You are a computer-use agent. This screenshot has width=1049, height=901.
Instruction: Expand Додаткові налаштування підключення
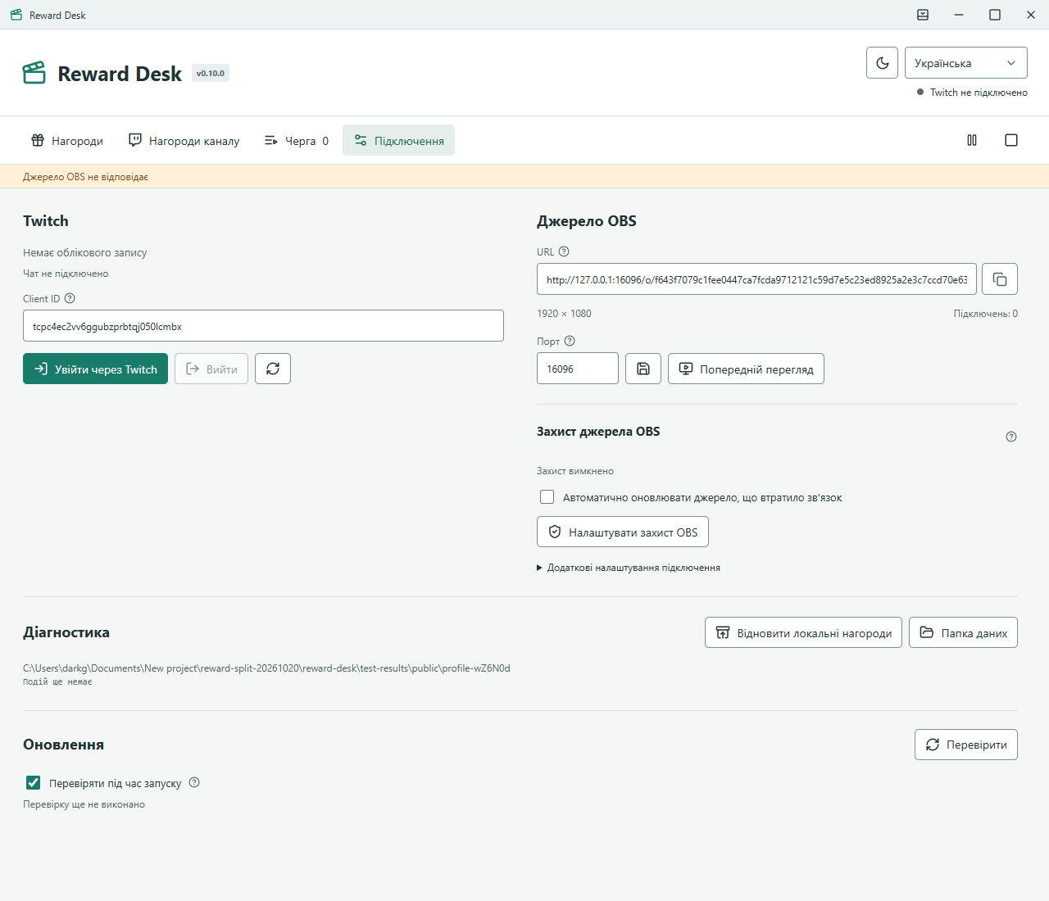coord(629,568)
